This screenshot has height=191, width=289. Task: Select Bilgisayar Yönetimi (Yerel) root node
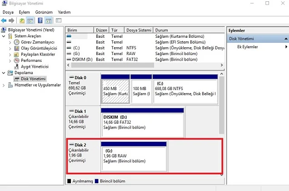[31, 30]
